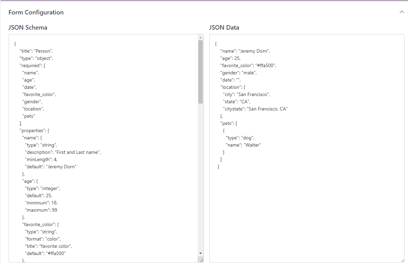Click the JSON Schema vertical scrollbar thumb
Image resolution: width=408 pixels, height=265 pixels.
(x=200, y=72)
